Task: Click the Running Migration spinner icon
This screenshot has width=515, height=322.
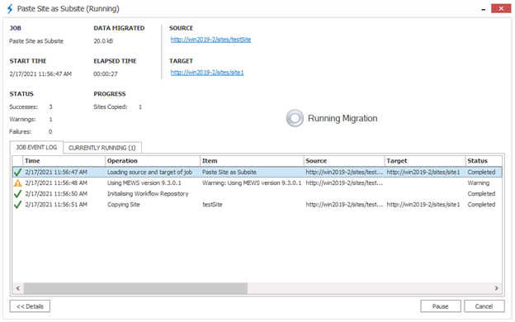Action: [x=295, y=118]
